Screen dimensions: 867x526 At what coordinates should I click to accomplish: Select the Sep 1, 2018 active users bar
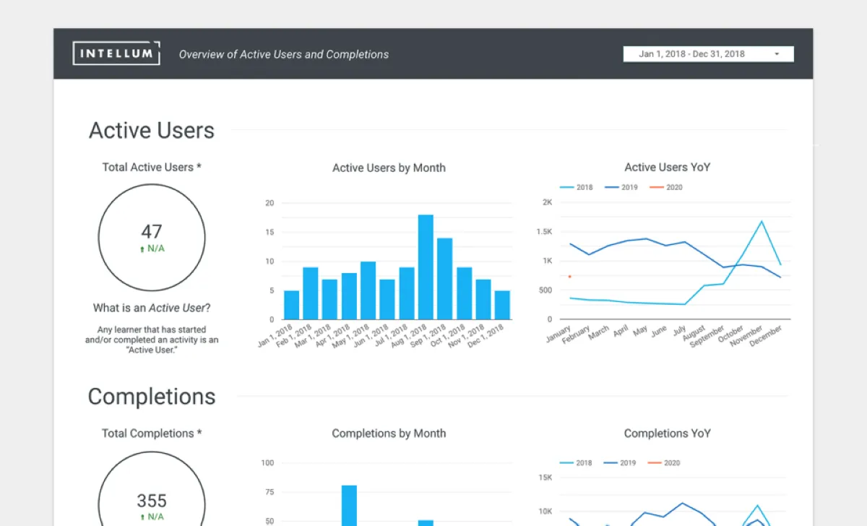point(445,278)
